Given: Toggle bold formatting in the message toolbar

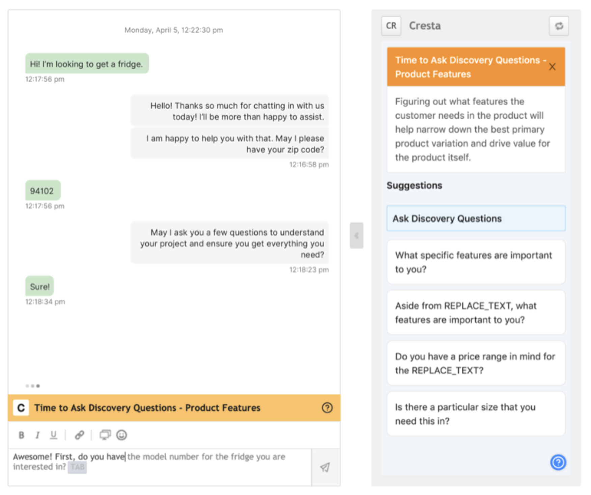Looking at the screenshot, I should click(x=22, y=435).
